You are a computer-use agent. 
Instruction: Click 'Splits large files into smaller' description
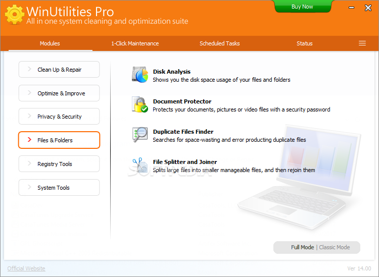point(234,170)
